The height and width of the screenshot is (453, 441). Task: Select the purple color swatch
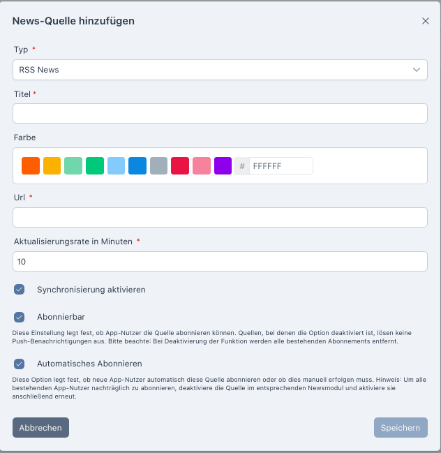[x=223, y=165]
